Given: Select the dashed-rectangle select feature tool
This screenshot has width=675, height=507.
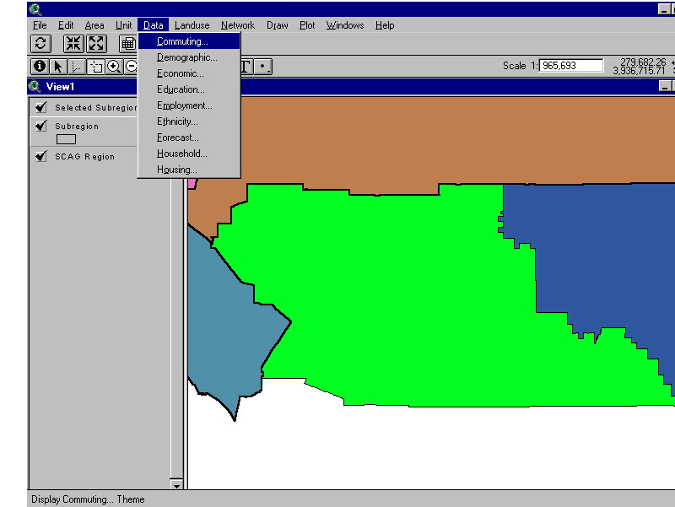Looking at the screenshot, I should [x=95, y=67].
